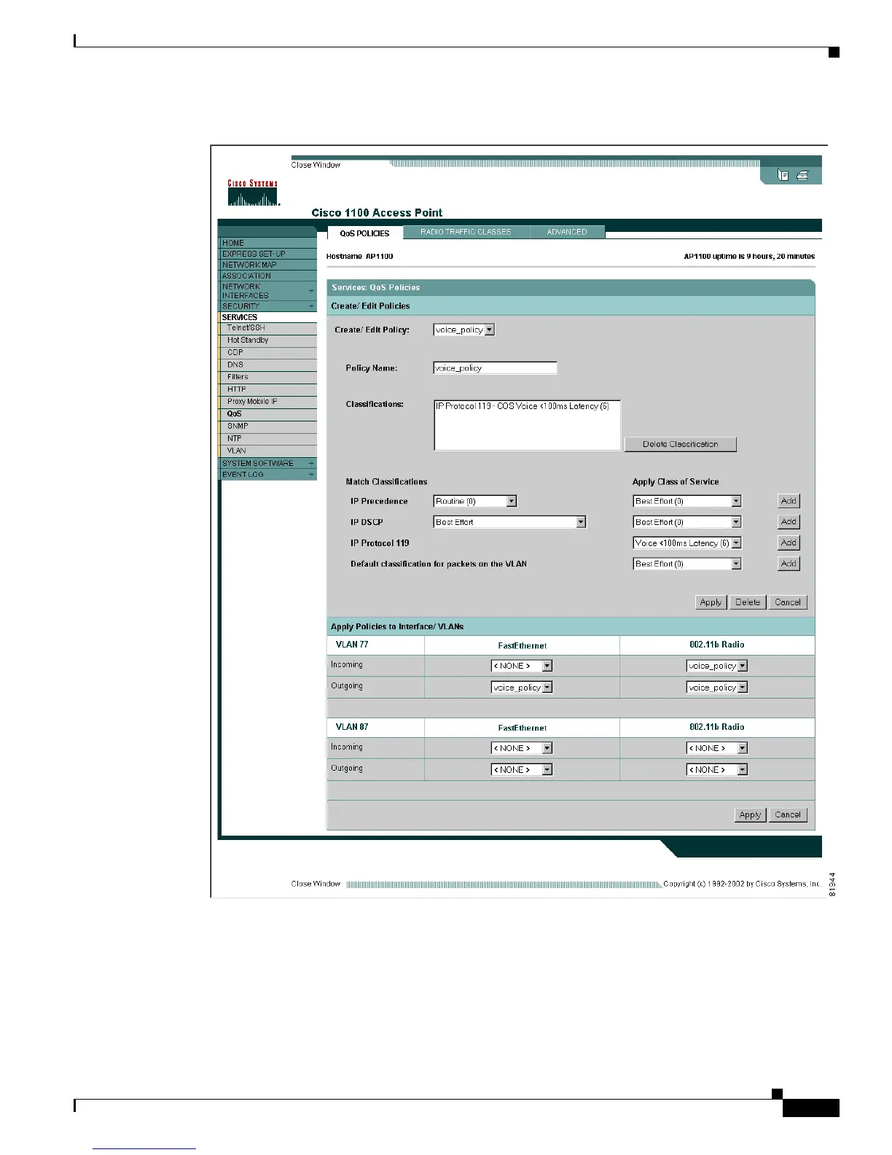The width and height of the screenshot is (892, 1155).
Task: Click Add for IP DSCP row
Action: [789, 522]
